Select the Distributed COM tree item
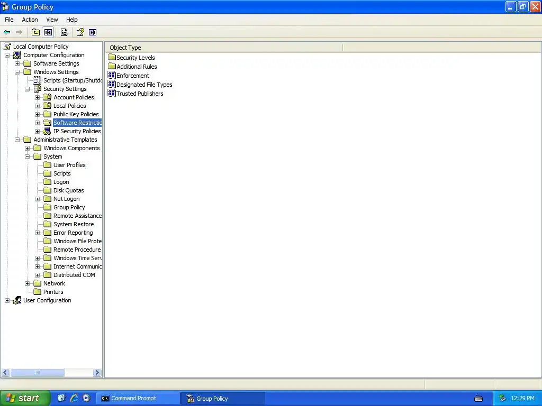Screen dimensions: 542x406 pyautogui.click(x=74, y=275)
